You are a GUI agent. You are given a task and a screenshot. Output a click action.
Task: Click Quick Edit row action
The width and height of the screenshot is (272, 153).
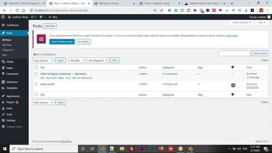pyautogui.click(x=51, y=78)
